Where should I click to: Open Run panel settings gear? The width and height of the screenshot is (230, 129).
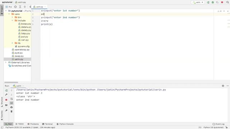click(223, 86)
